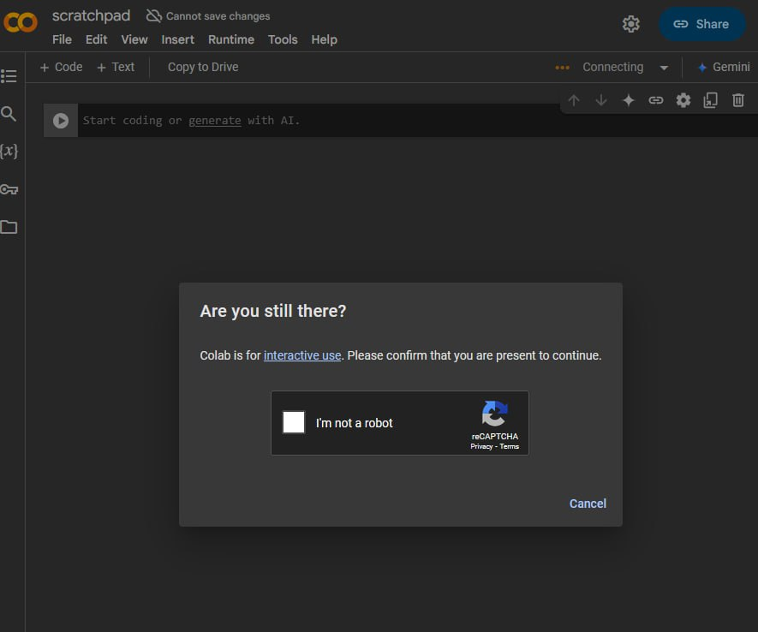Cancel the Are you still there dialog
The image size is (758, 632).
coord(588,504)
